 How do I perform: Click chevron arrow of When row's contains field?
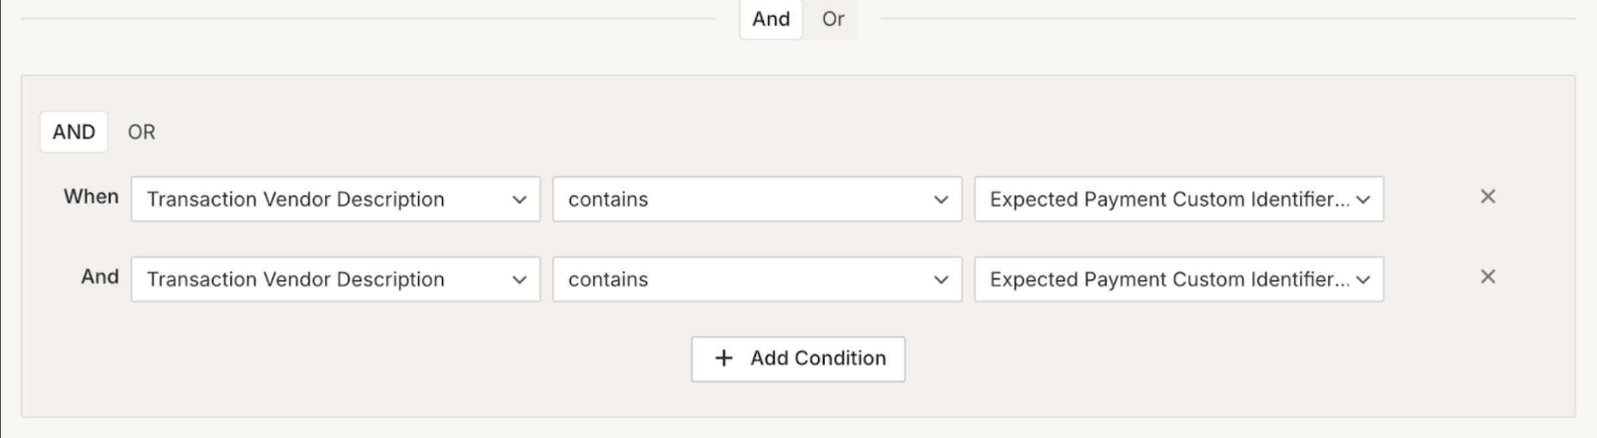[x=940, y=200]
